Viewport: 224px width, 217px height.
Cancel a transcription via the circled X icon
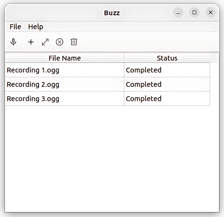click(59, 42)
